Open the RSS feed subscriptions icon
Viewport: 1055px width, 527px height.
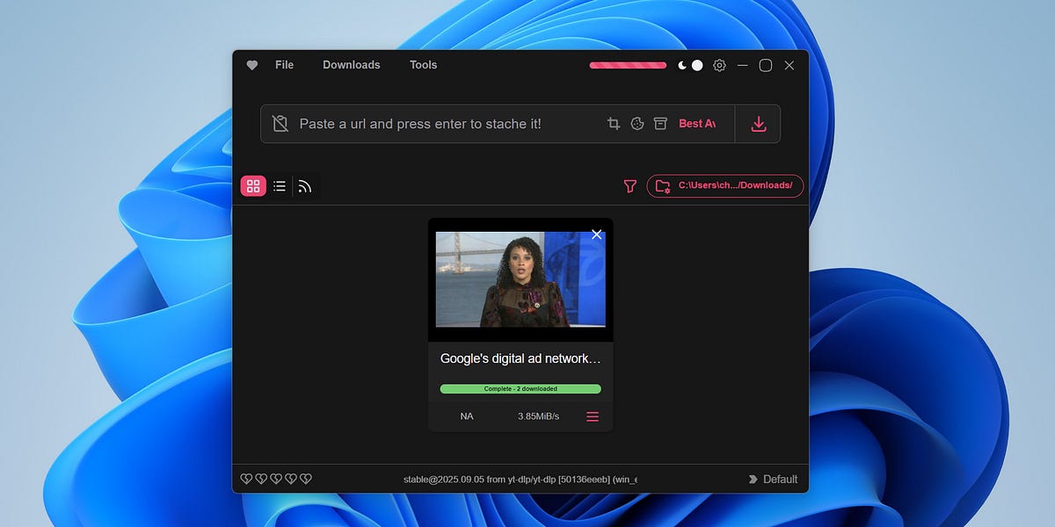tap(305, 186)
